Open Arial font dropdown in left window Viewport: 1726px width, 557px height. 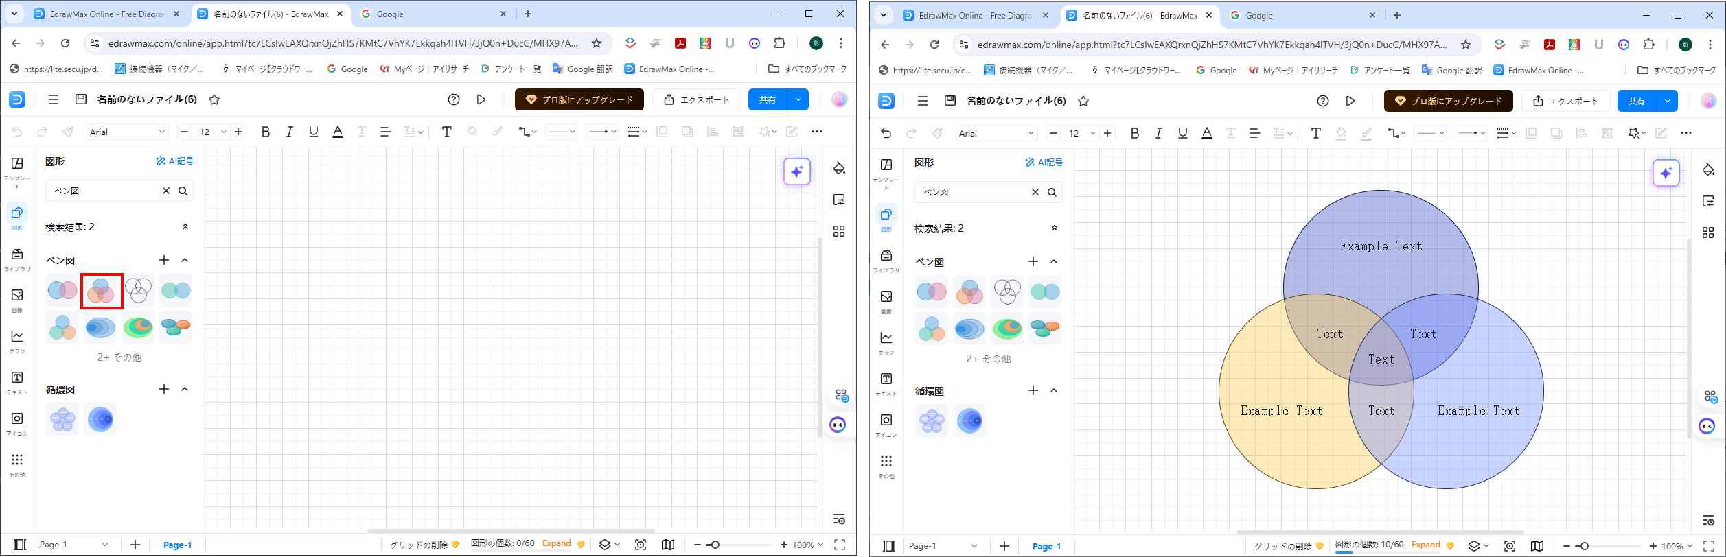click(x=128, y=132)
